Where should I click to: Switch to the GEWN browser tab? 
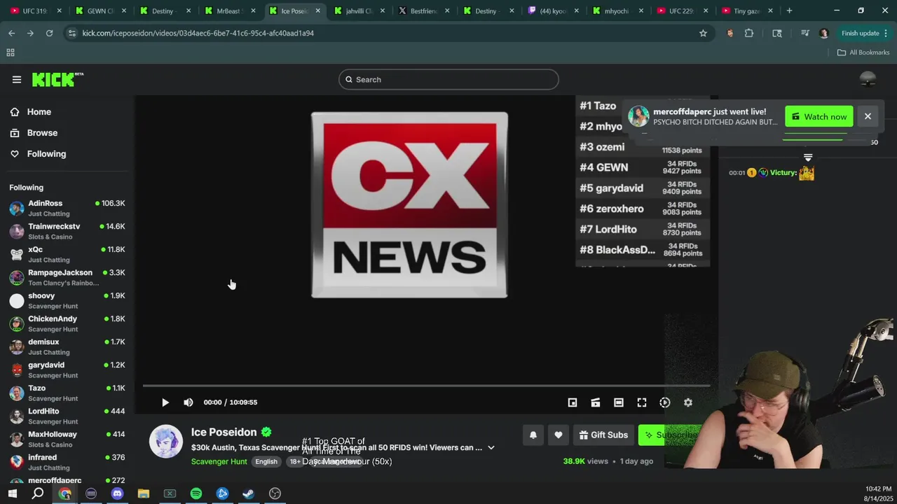point(100,11)
